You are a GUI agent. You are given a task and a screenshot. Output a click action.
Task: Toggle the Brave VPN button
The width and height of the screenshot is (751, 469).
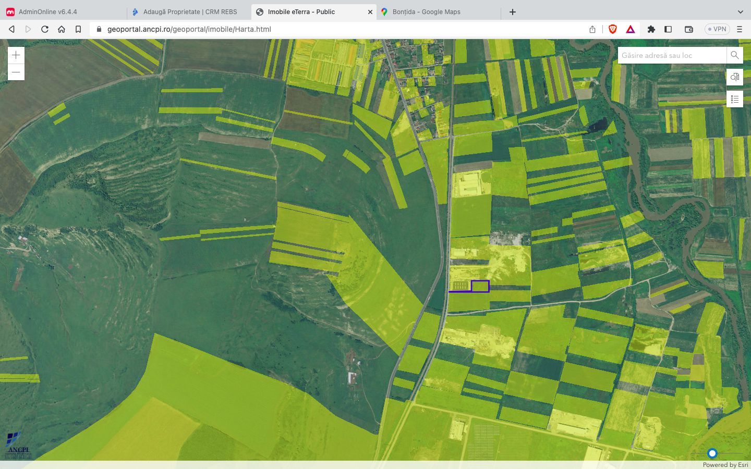click(717, 29)
